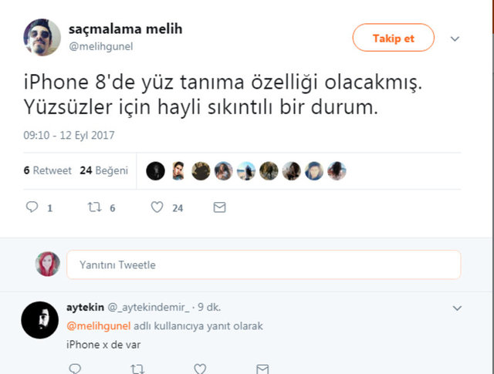Click last liker avatar in row
The width and height of the screenshot is (494, 374).
(337, 171)
